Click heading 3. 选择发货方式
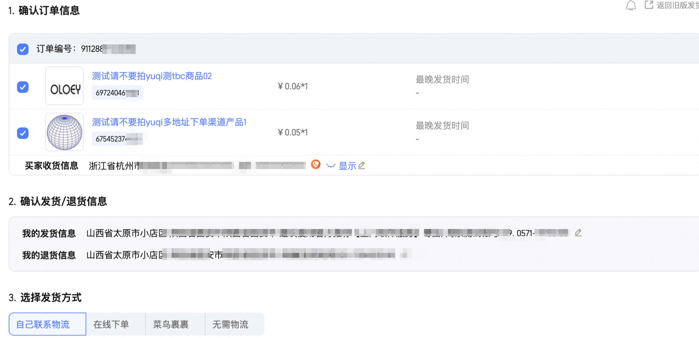Screen dimensions: 699x338 pos(45,298)
